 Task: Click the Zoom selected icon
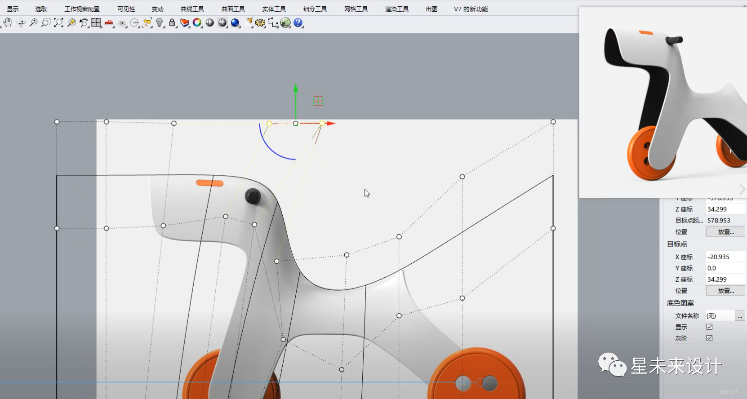pos(71,22)
